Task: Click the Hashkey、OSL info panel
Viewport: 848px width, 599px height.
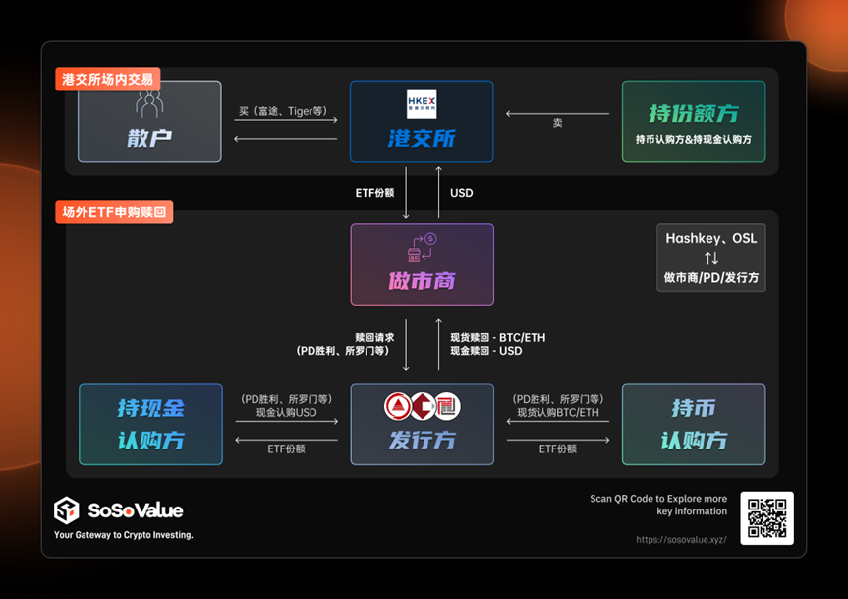Action: (710, 258)
